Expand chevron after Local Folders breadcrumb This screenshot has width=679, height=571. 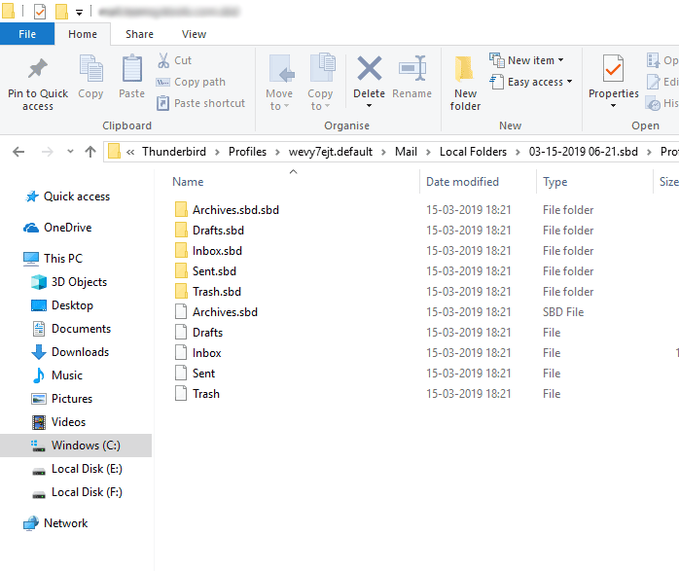tap(518, 152)
